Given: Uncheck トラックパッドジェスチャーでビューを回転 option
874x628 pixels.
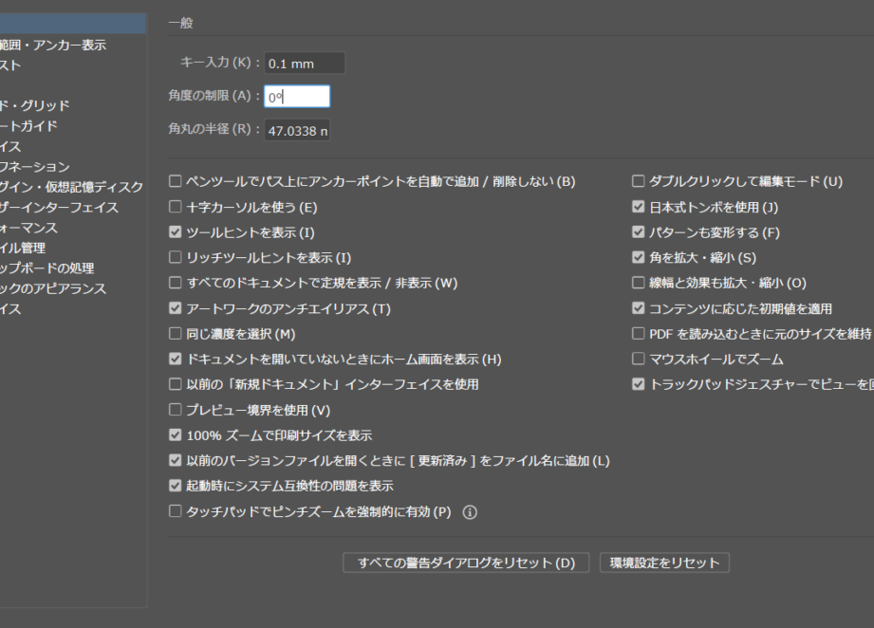Looking at the screenshot, I should point(639,384).
